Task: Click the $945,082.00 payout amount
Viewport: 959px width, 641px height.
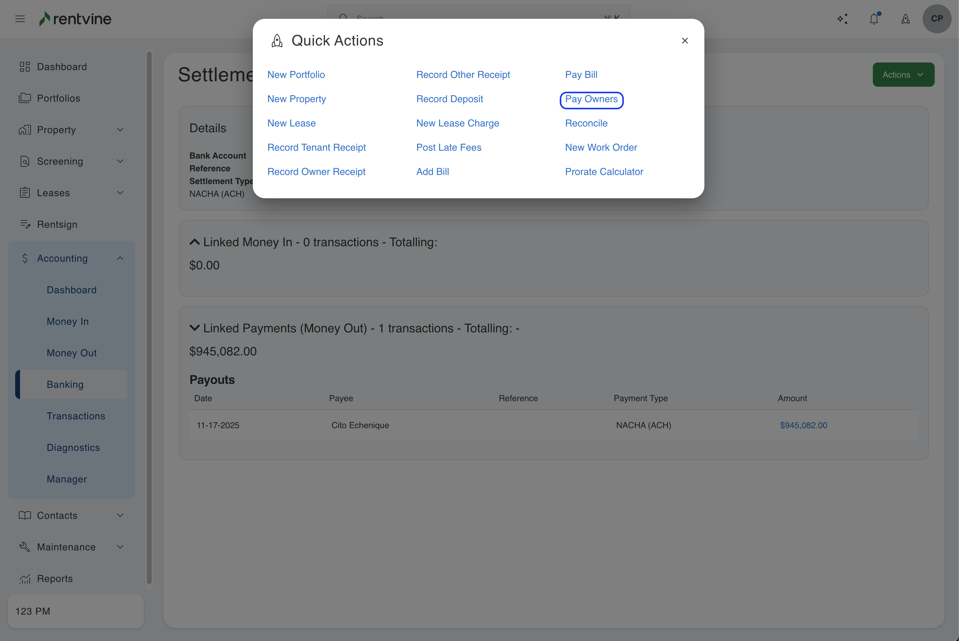Action: click(x=803, y=425)
